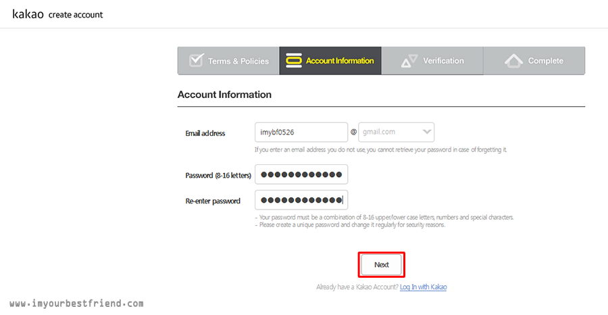Screen dimensions: 608x315
Task: Go to the Verification step tab
Action: pyautogui.click(x=432, y=61)
